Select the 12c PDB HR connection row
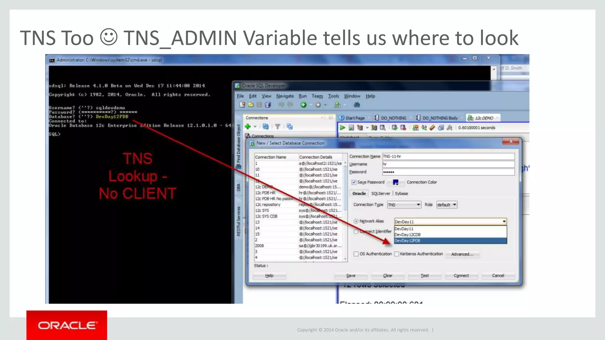The image size is (605, 340). [299, 193]
